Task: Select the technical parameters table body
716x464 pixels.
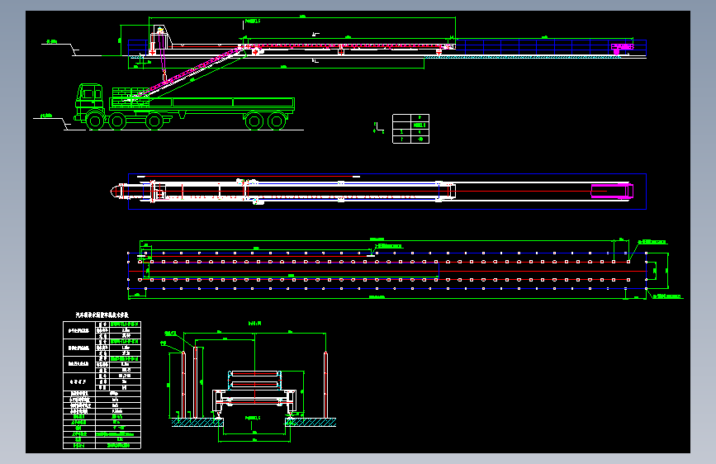Action: [102, 385]
